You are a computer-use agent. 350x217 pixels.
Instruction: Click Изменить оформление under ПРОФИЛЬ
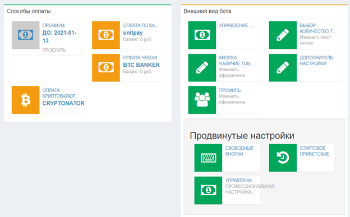click(232, 99)
